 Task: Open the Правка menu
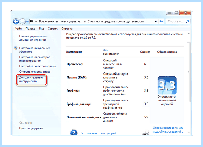tap(30, 29)
